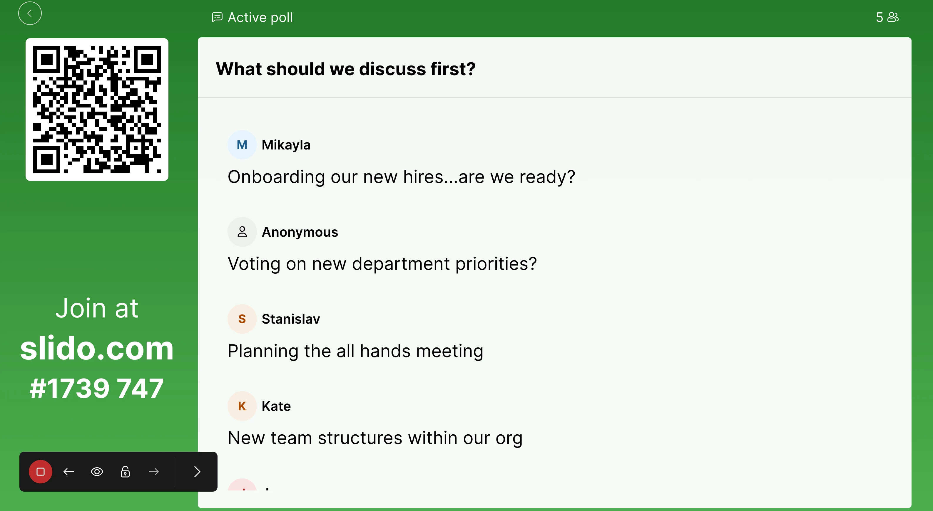Expand the control bar chevron
Viewport: 933px width, 511px height.
tap(197, 472)
